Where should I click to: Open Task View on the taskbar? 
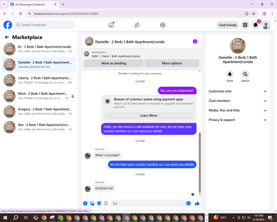coord(25,218)
